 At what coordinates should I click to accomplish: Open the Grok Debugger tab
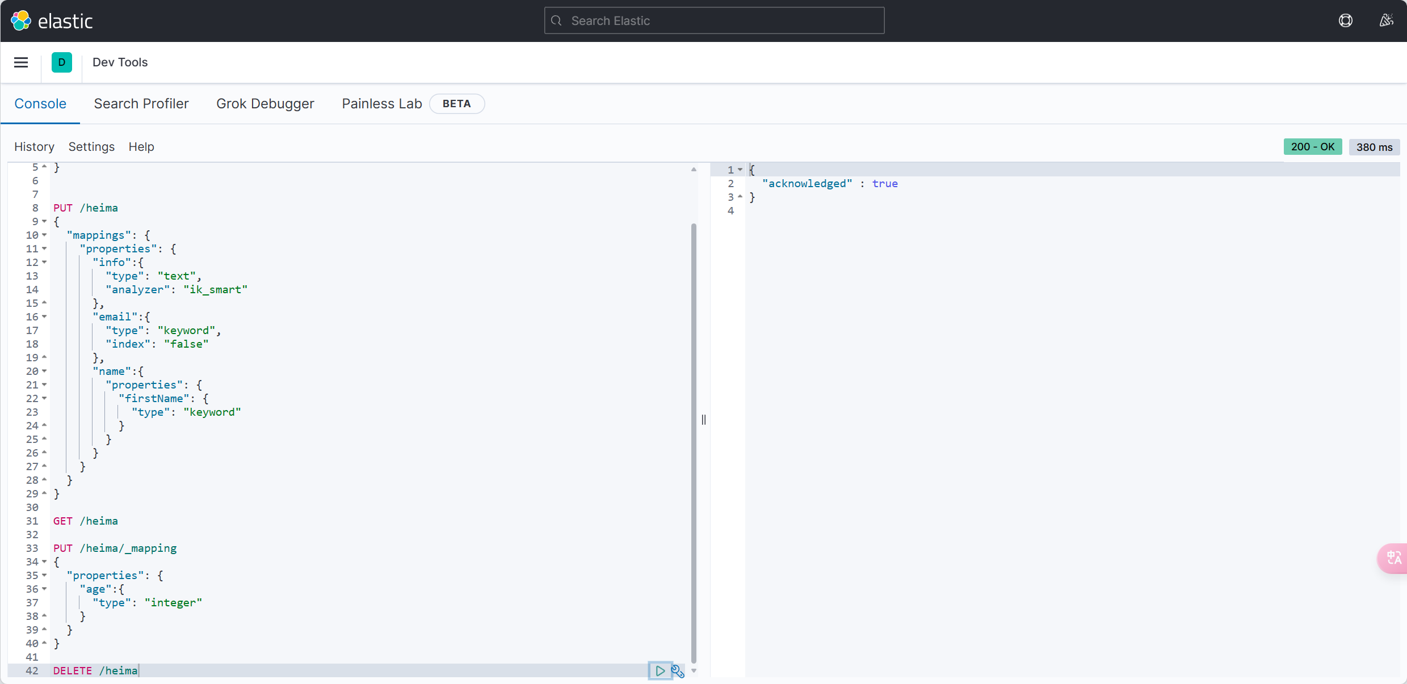click(x=265, y=104)
